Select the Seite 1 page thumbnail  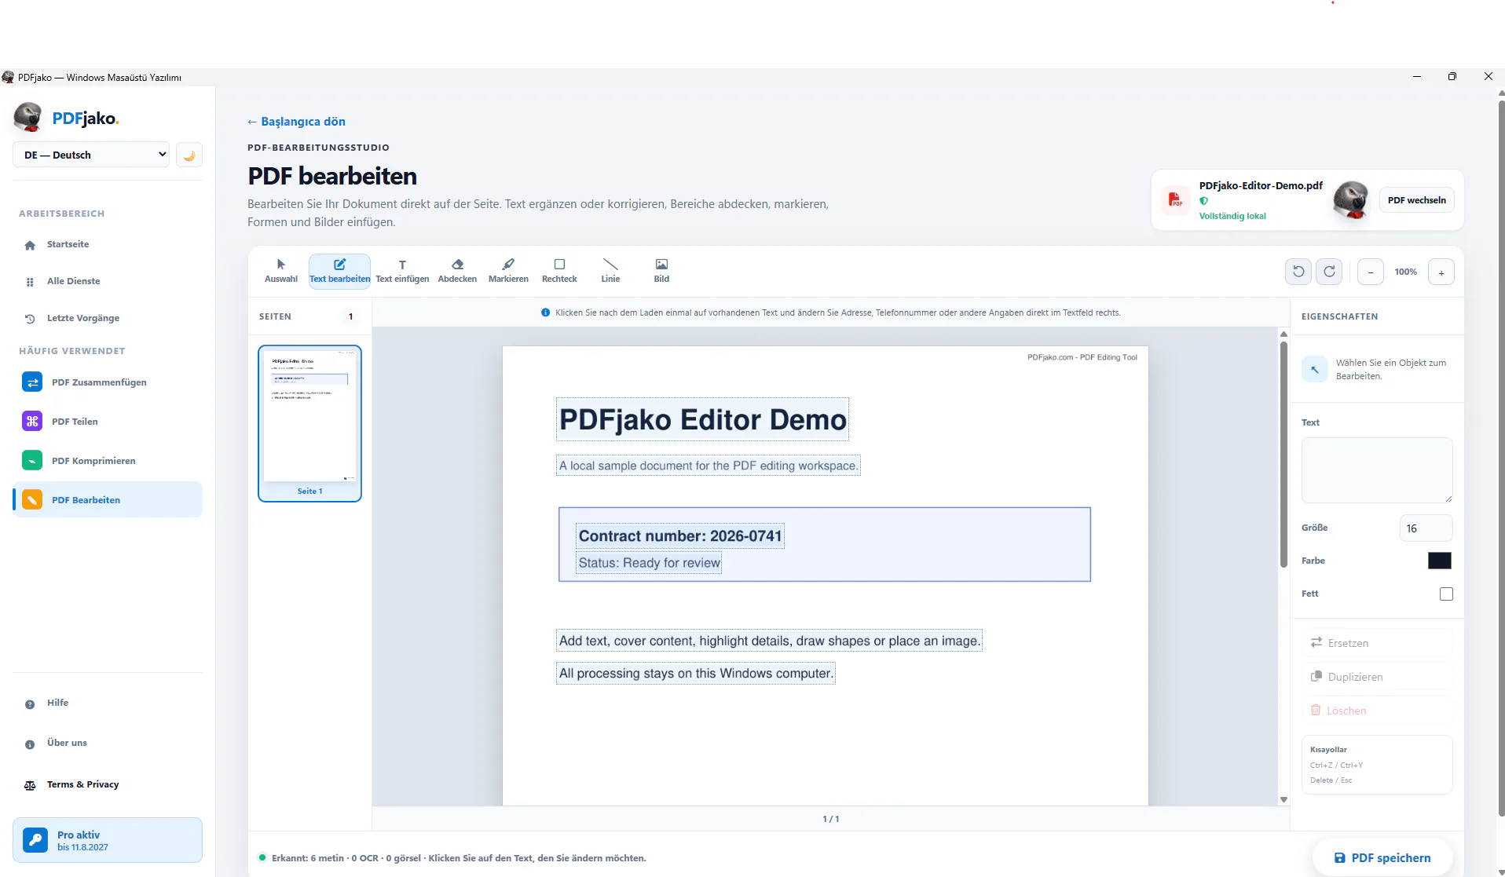(309, 423)
